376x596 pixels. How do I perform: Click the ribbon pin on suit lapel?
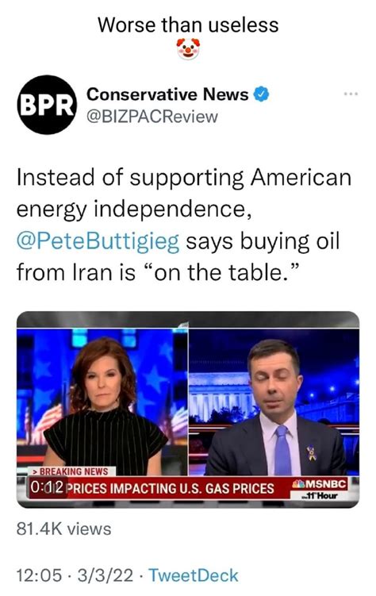point(312,453)
